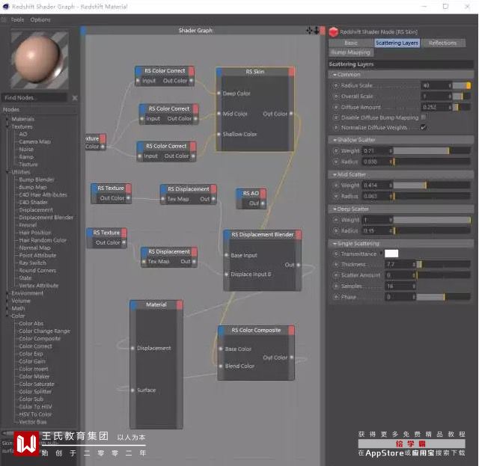
Task: Toggle the Disable Diffuse Bump Mapping checkbox
Action: pos(424,117)
